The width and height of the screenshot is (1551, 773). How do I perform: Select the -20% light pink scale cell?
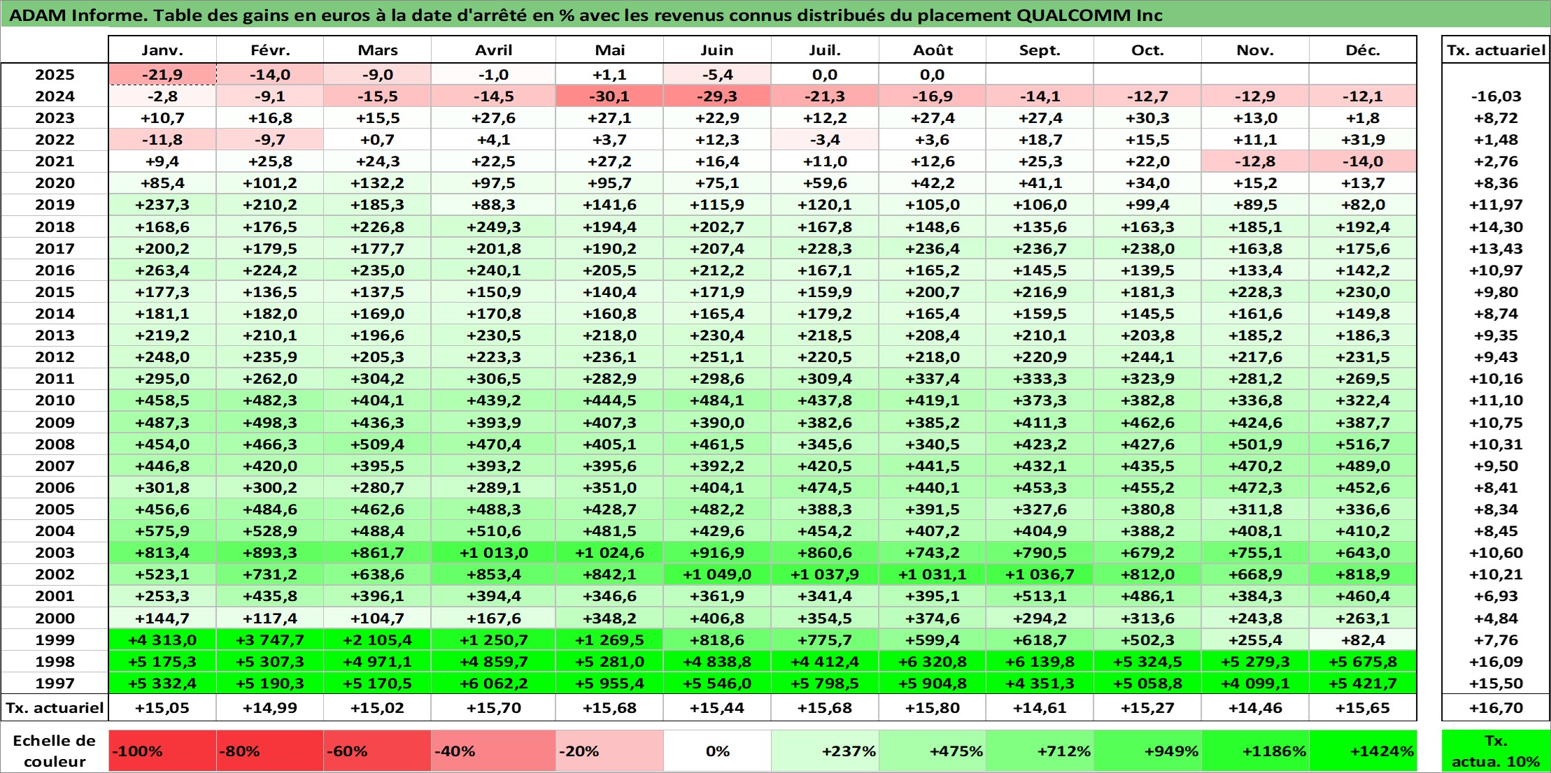609,751
